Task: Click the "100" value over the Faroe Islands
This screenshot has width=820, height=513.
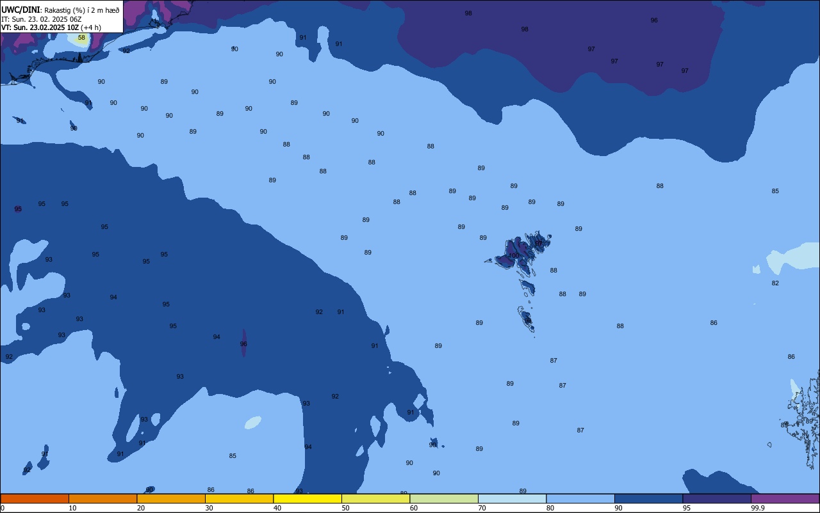Action: [x=514, y=255]
